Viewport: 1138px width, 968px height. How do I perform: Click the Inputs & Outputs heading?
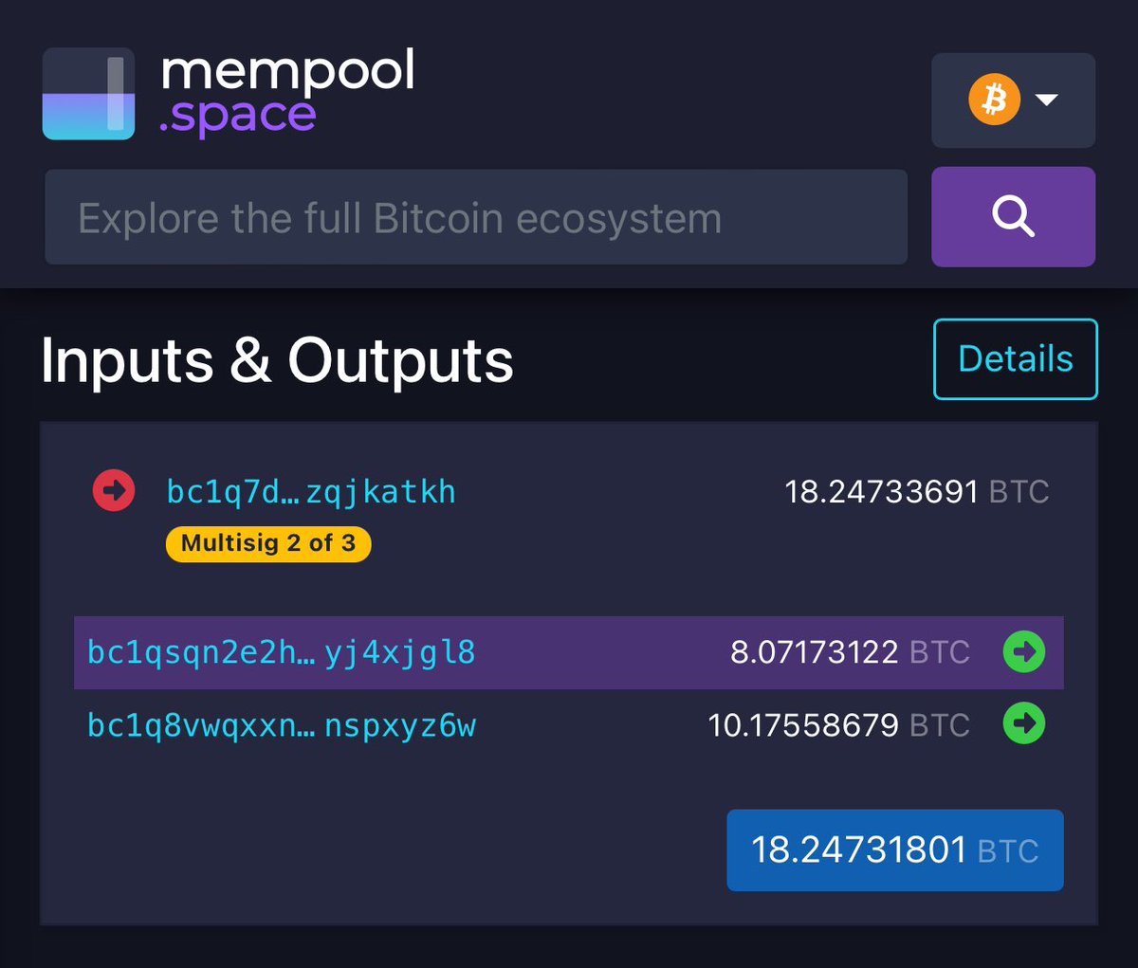pos(277,361)
